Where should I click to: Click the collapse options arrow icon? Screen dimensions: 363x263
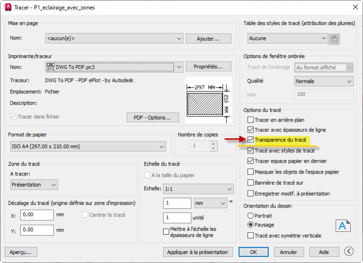click(349, 251)
